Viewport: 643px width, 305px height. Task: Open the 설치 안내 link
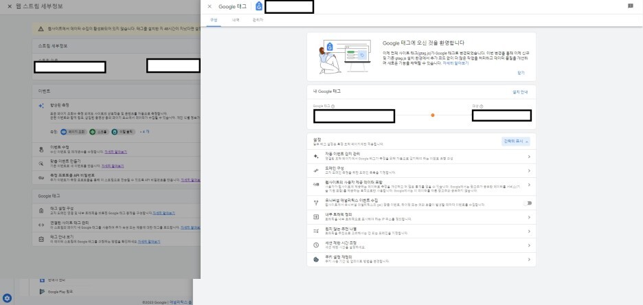point(520,92)
